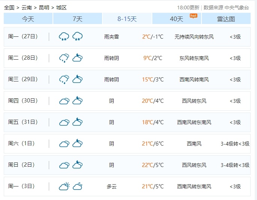Click the 阴 description for 周日 (2日)
This screenshot has height=200, width=257.
(x=111, y=165)
